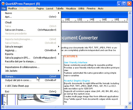Close the QuarkXPress window
This screenshot has height=110, width=133.
[129, 4]
